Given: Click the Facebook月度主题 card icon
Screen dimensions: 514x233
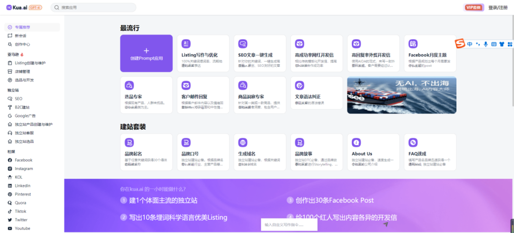Looking at the screenshot, I should (x=413, y=44).
